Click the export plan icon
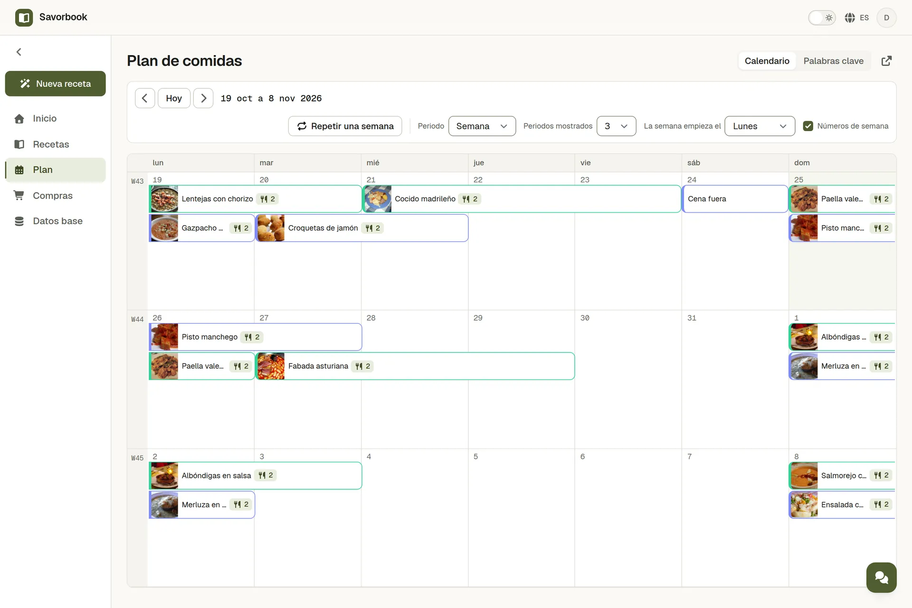Viewport: 912px width, 608px height. click(886, 61)
